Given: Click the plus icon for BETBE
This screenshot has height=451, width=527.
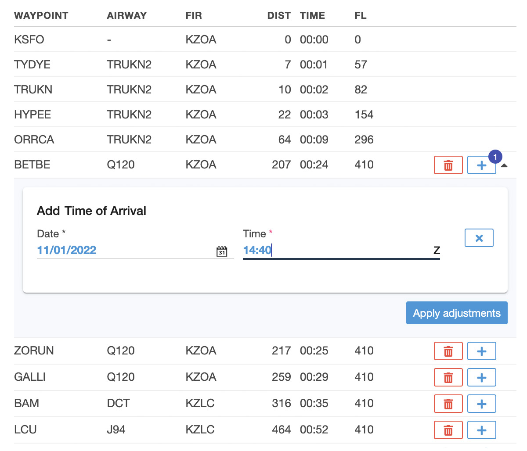Looking at the screenshot, I should tap(481, 165).
